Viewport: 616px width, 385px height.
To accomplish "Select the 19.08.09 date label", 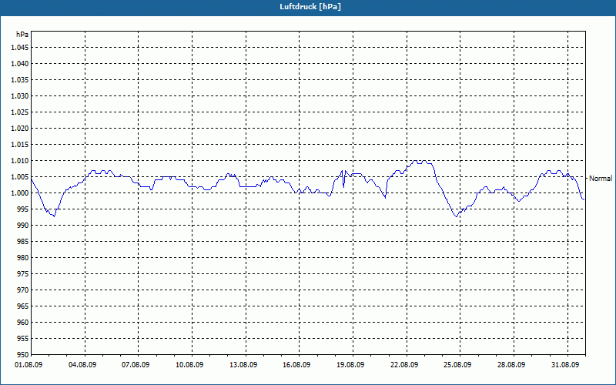I will 350,365.
